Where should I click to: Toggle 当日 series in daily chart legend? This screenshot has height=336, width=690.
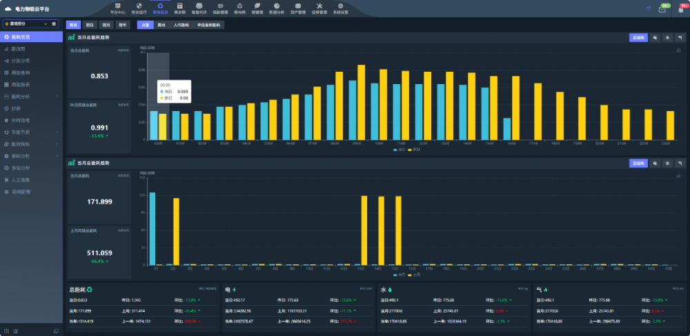tap(398, 149)
